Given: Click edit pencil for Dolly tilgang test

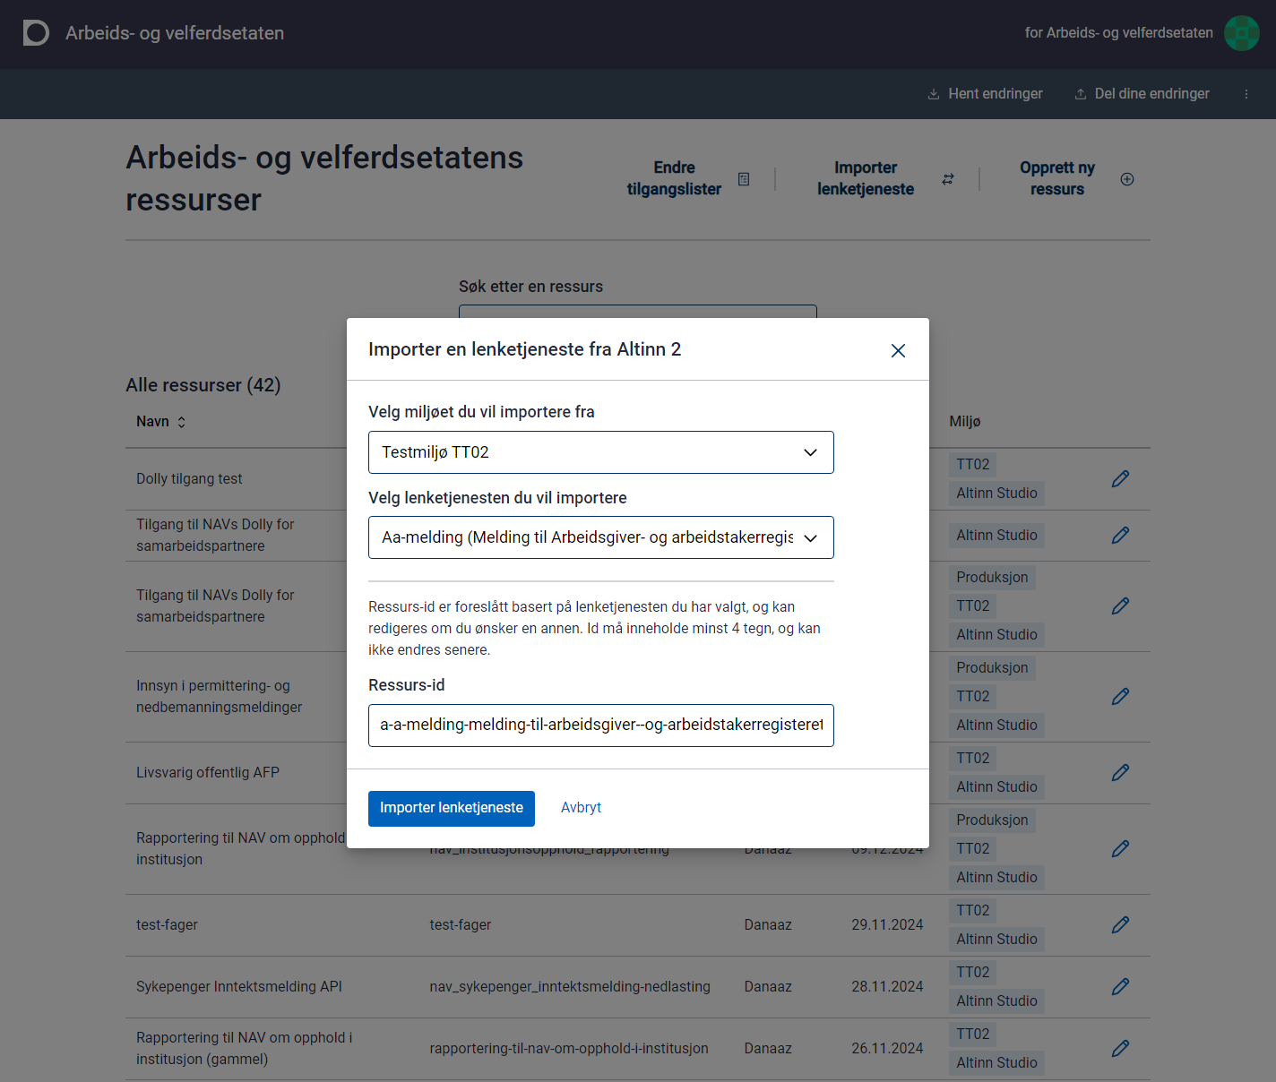Looking at the screenshot, I should [x=1120, y=479].
